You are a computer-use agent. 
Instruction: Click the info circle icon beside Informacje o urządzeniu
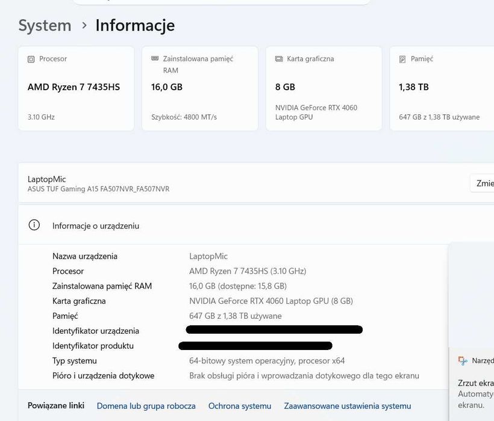(34, 225)
